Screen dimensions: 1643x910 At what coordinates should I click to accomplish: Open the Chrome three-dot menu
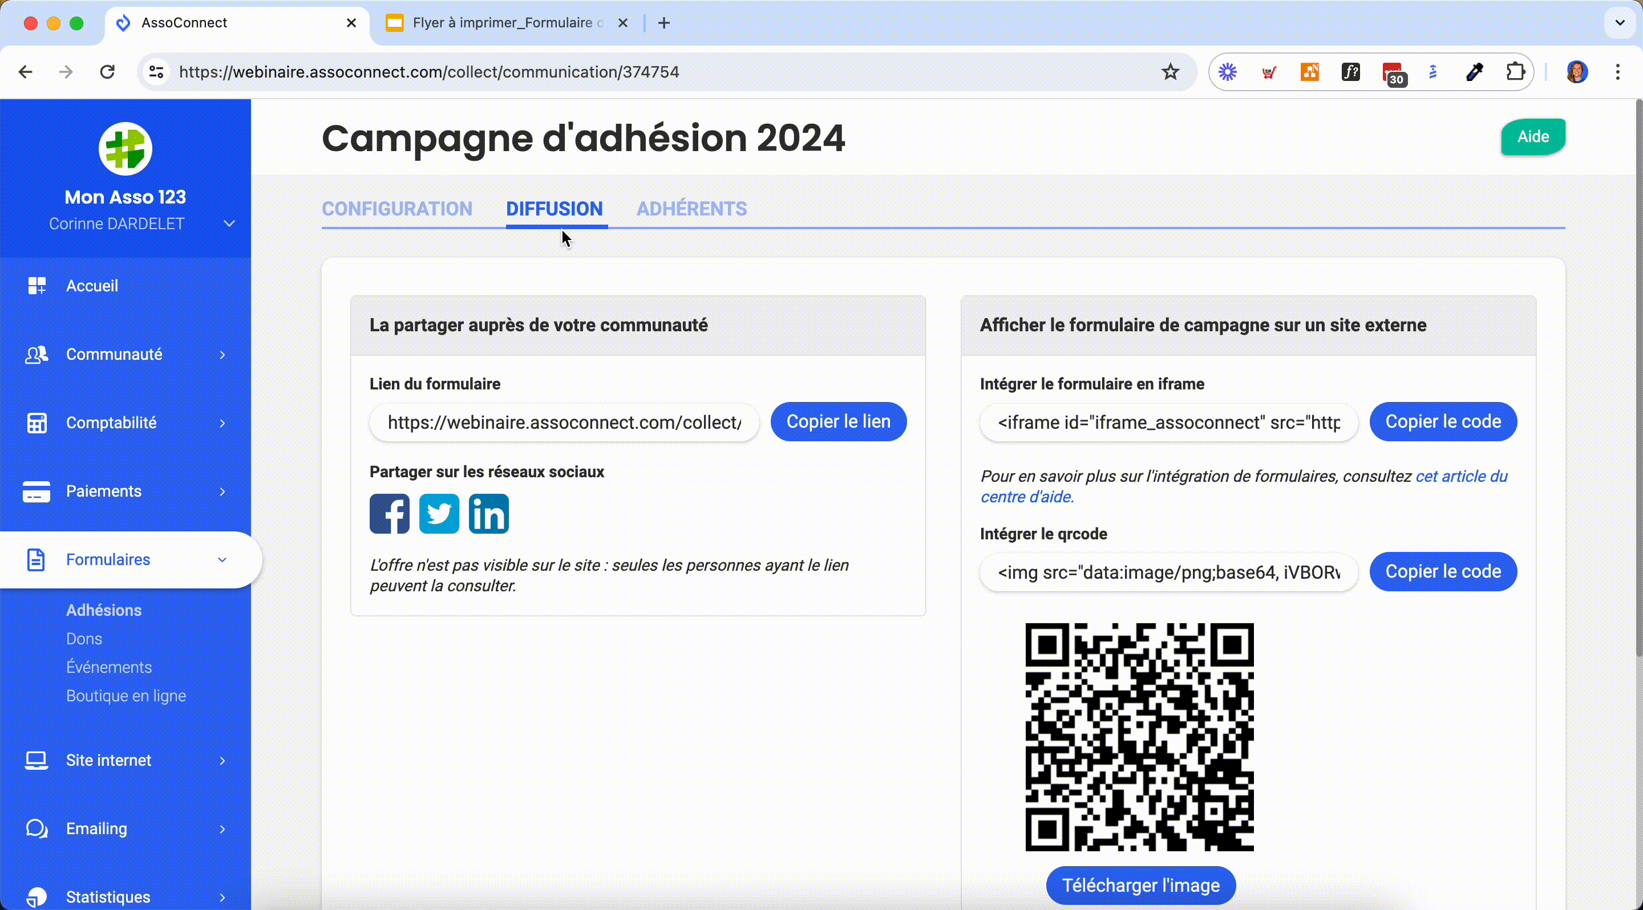tap(1617, 72)
